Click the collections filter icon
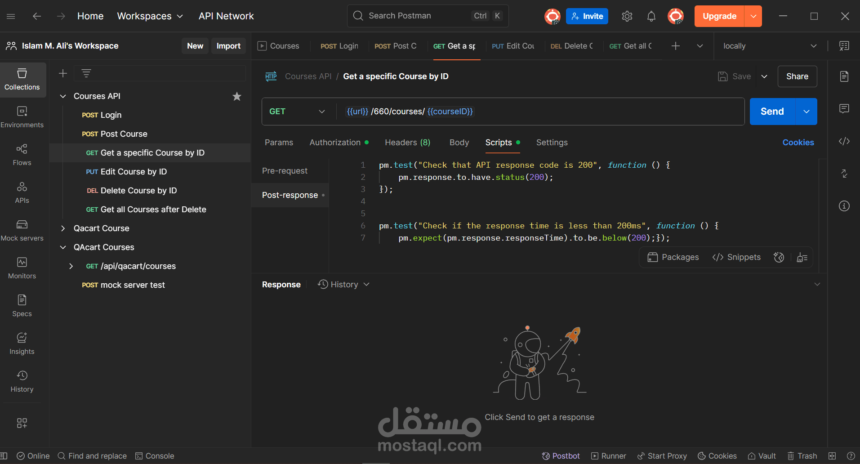 coord(86,73)
